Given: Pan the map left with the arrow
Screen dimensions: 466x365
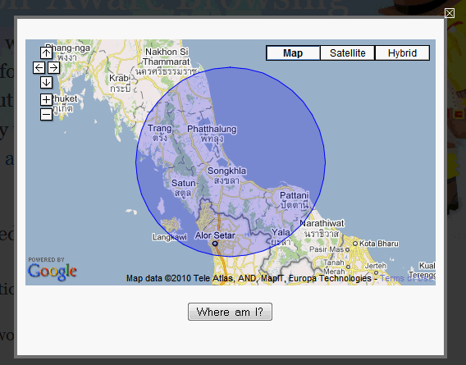Looking at the screenshot, I should pos(39,68).
